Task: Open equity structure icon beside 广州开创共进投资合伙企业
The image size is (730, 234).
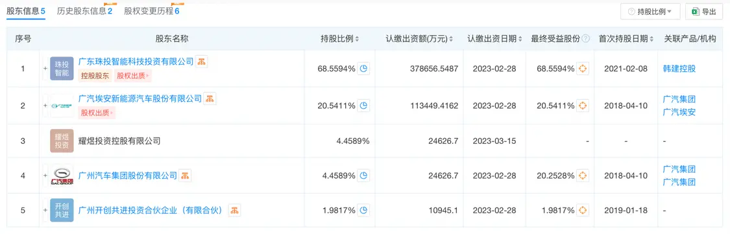Action: tap(234, 210)
